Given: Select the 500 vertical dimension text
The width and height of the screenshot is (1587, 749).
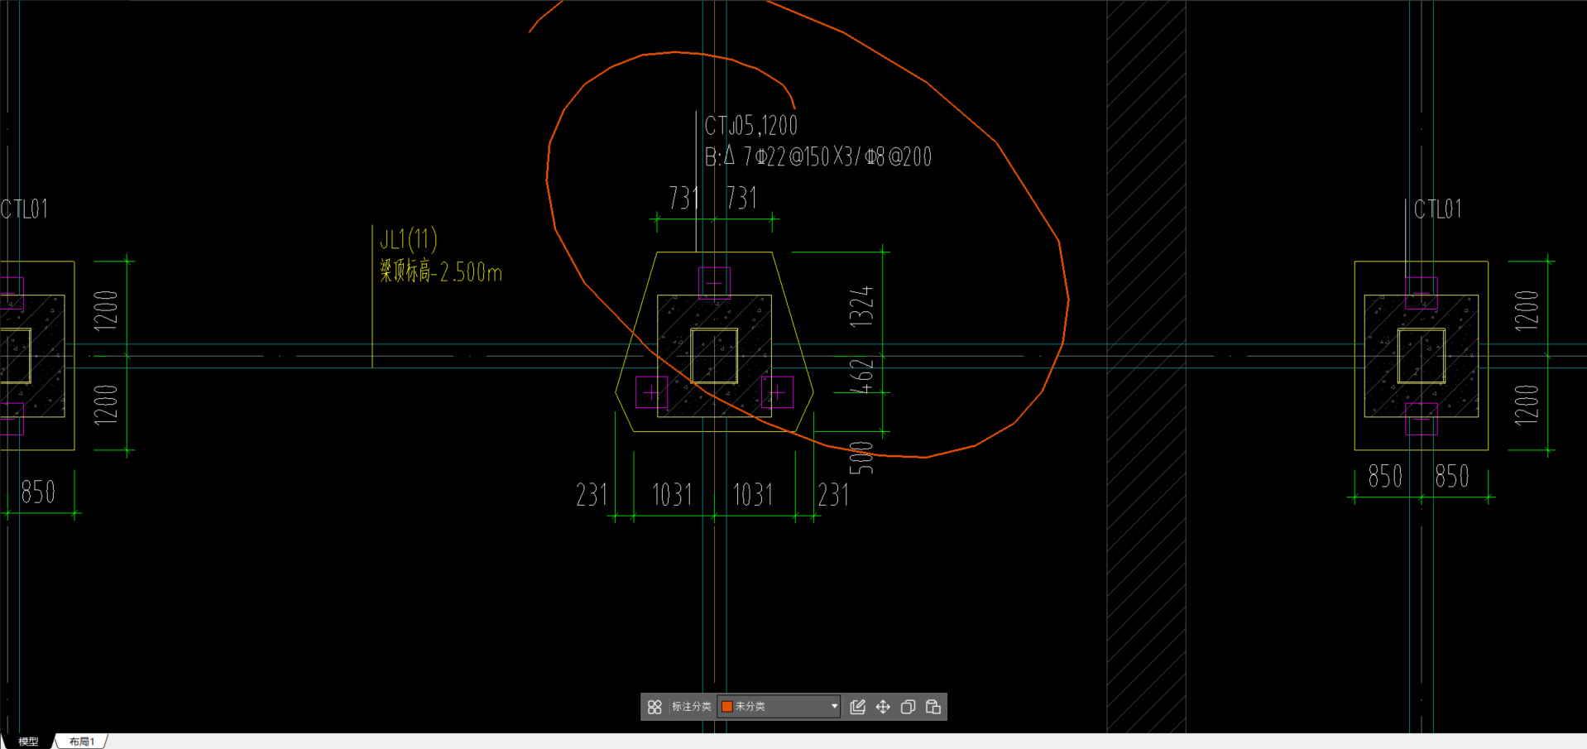Looking at the screenshot, I should (x=861, y=458).
